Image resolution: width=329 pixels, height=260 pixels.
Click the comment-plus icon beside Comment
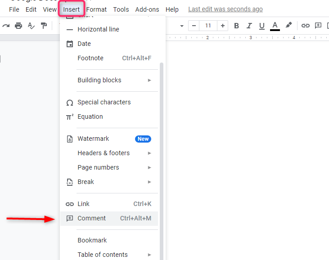pyautogui.click(x=70, y=219)
